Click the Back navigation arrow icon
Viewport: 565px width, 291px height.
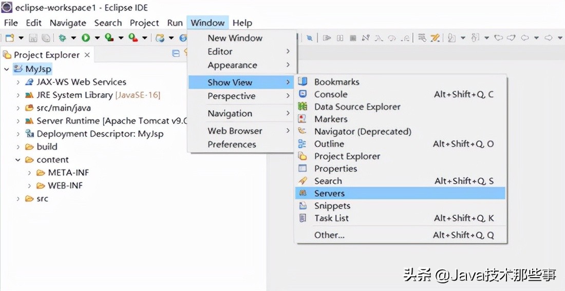pos(525,38)
